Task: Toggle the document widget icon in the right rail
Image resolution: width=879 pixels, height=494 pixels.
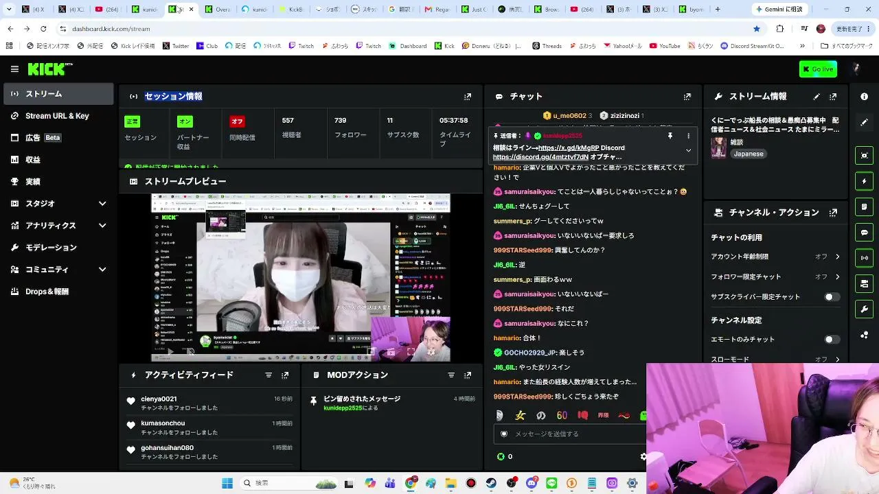Action: pos(865,207)
